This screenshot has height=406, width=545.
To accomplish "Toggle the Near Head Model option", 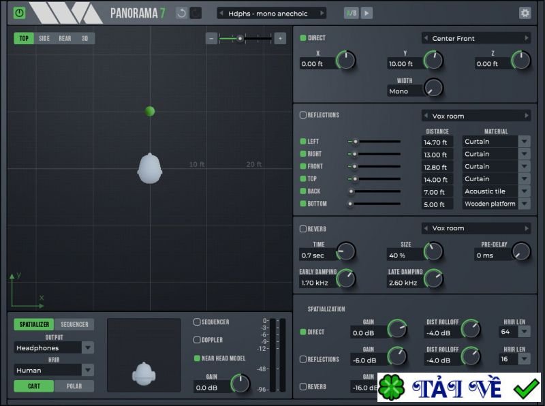I will coord(198,358).
